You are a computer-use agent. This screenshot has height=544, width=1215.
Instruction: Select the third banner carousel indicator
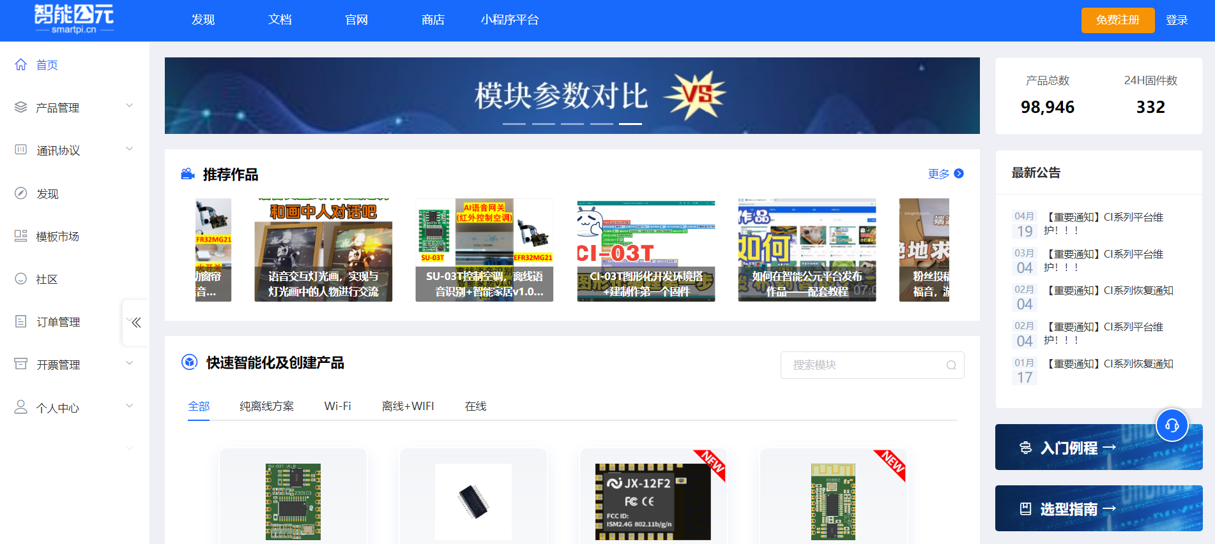click(572, 124)
